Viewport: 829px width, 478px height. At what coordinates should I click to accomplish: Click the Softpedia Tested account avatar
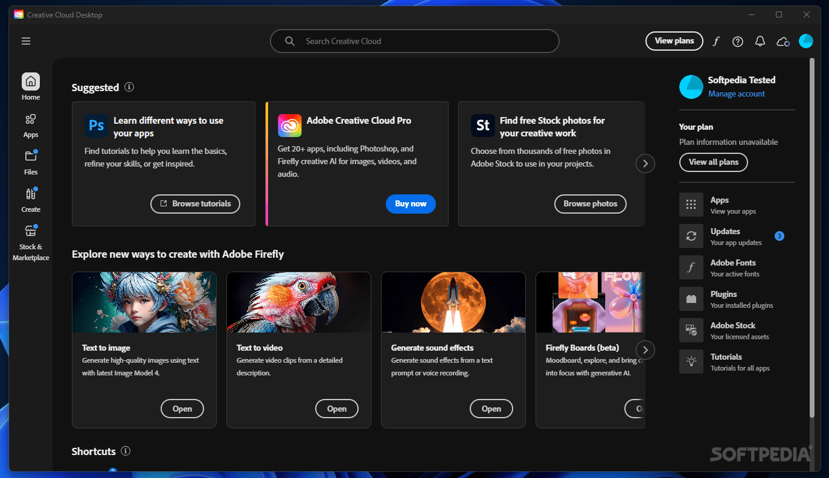(691, 87)
